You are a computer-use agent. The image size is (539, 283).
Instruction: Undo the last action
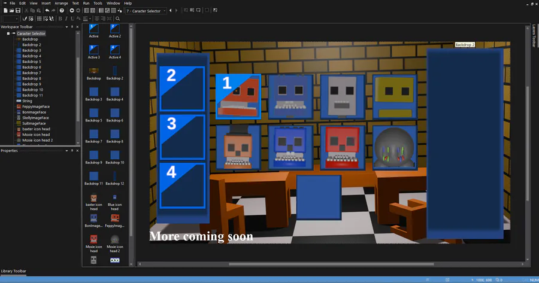[x=47, y=11]
